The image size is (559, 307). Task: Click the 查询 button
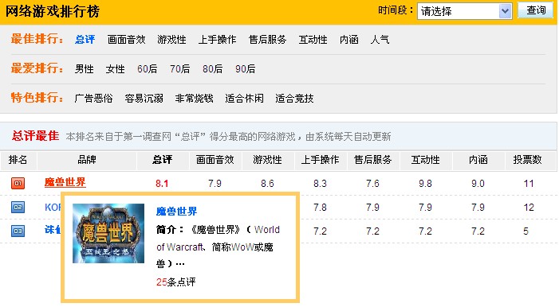(536, 10)
